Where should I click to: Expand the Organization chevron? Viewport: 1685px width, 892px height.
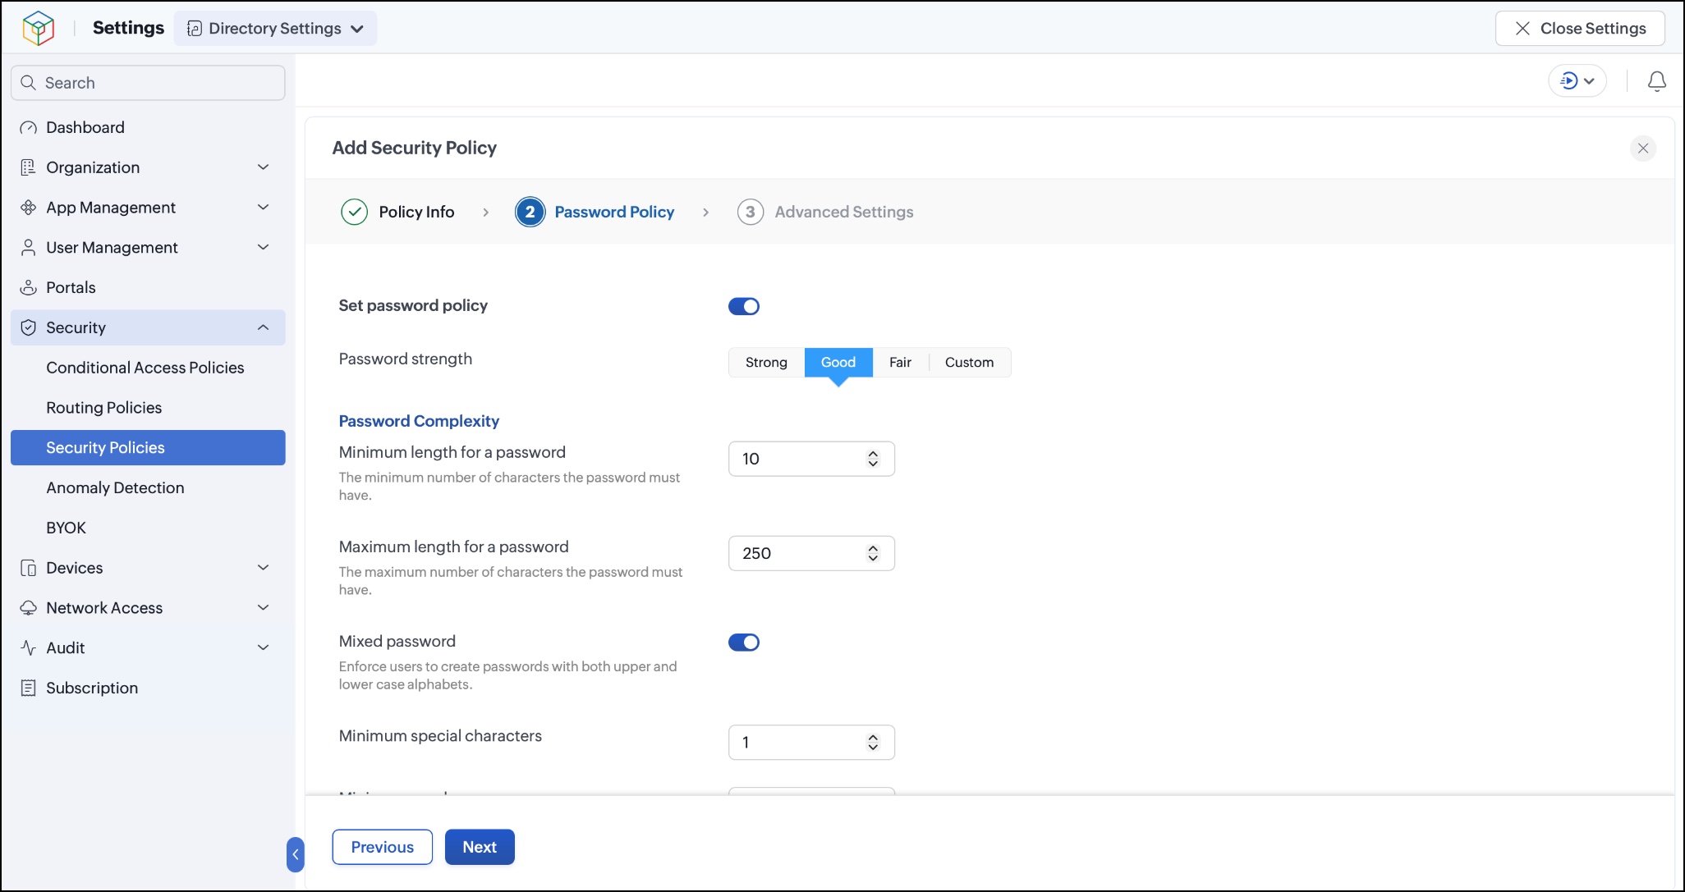[x=264, y=167]
